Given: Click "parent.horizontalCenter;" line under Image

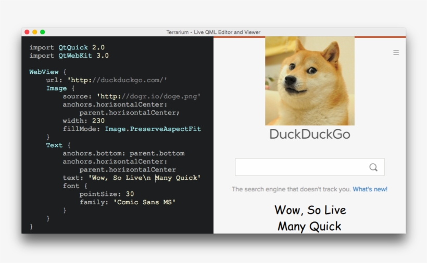Looking at the screenshot, I should coord(129,112).
